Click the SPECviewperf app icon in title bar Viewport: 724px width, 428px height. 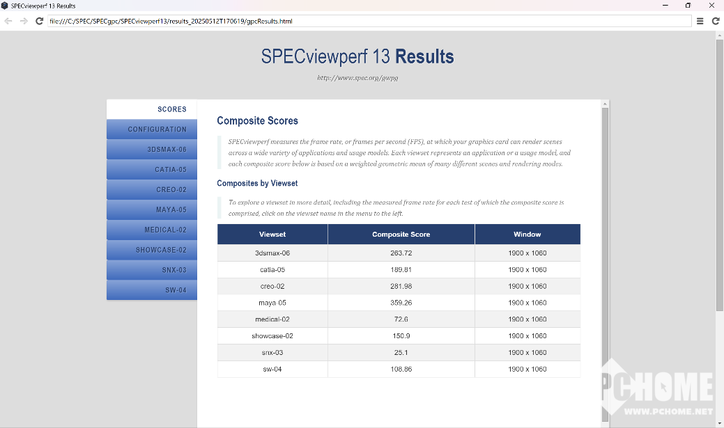pos(5,6)
